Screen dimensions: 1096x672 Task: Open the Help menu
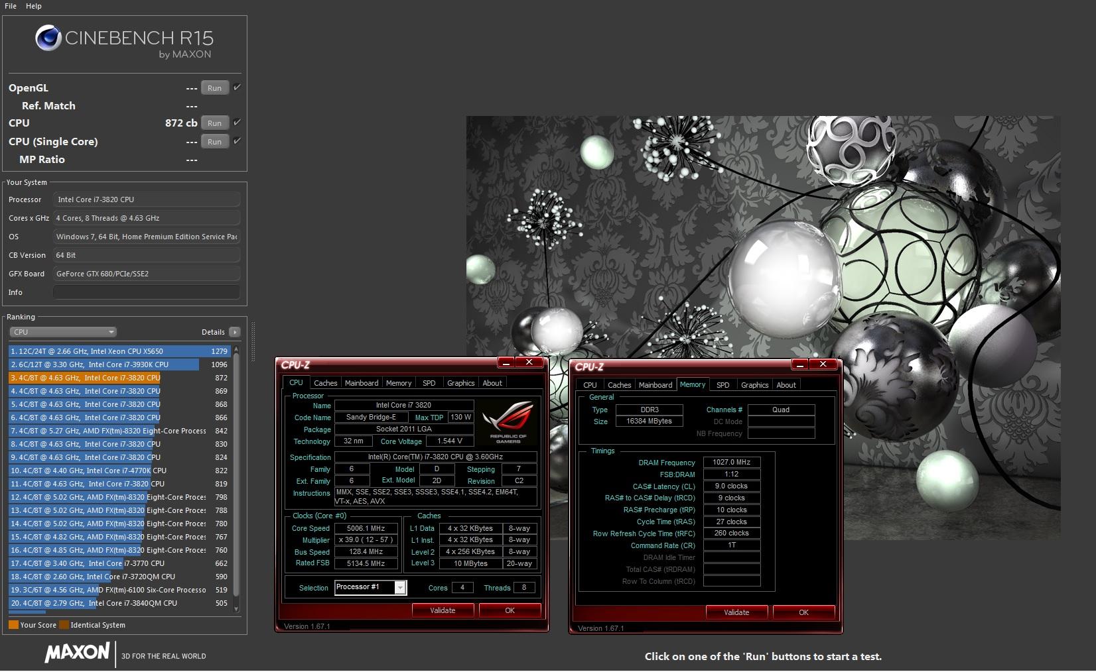34,6
